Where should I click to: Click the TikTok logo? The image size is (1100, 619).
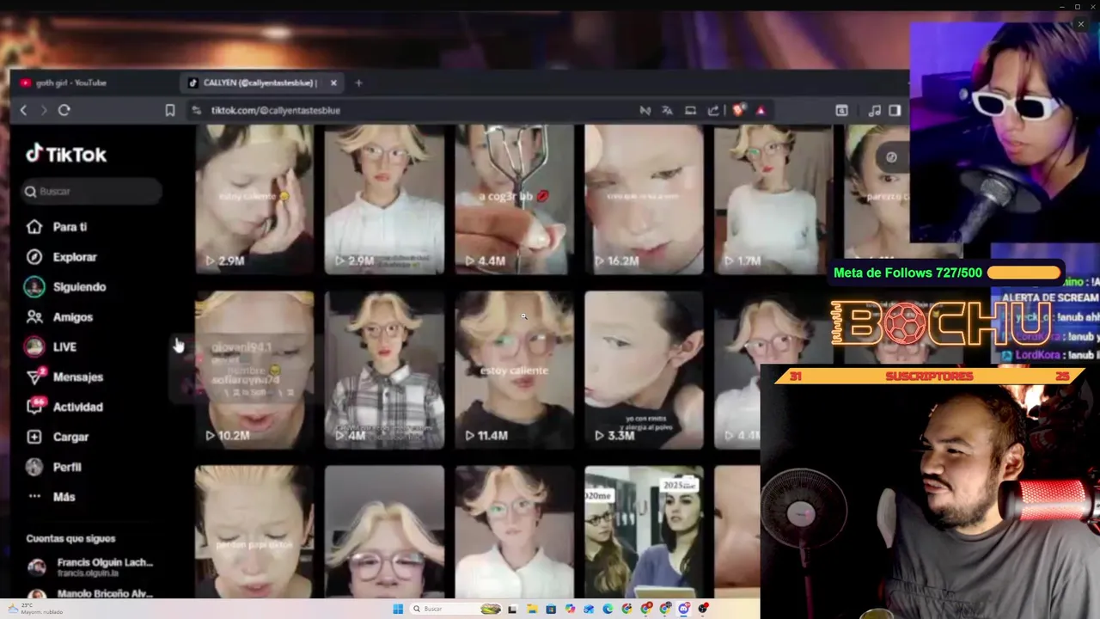[66, 154]
